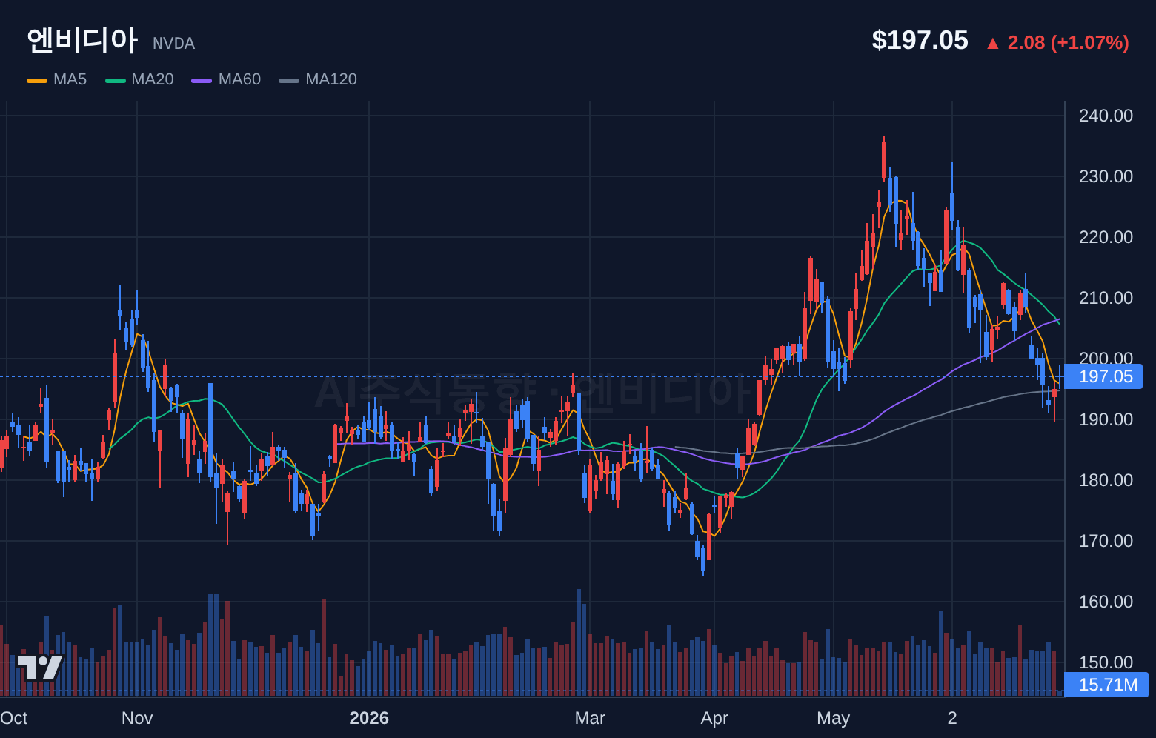Click the 160.00 price axis label

[1106, 602]
